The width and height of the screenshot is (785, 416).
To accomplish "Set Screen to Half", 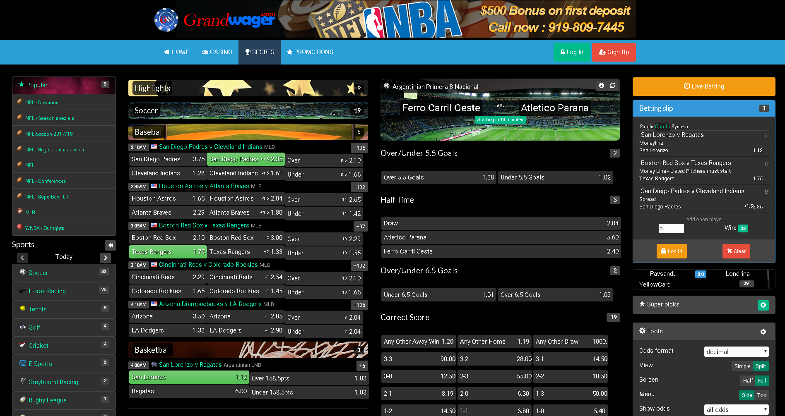I will 748,380.
